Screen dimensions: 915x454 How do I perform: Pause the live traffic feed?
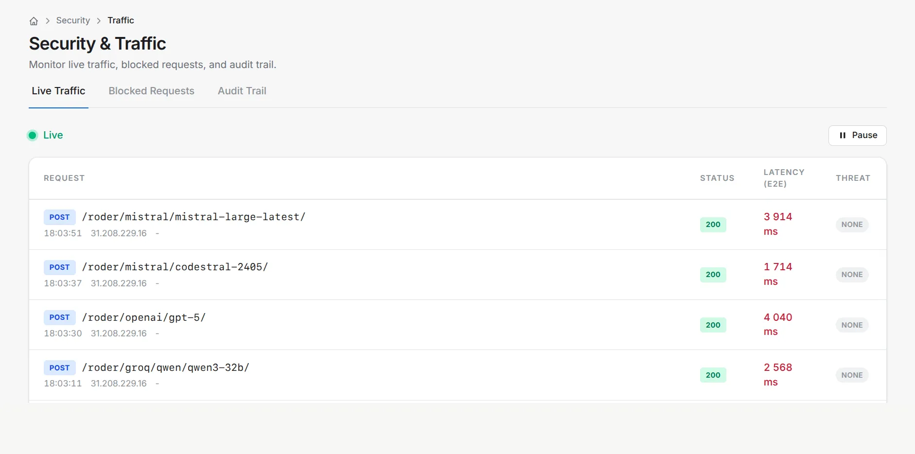coord(857,136)
